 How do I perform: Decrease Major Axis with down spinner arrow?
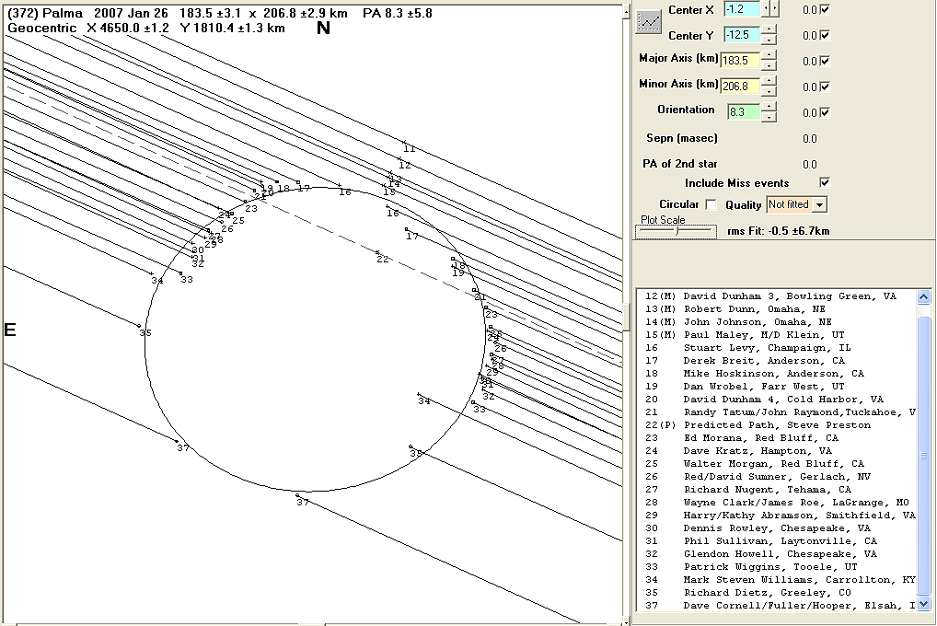pyautogui.click(x=769, y=65)
